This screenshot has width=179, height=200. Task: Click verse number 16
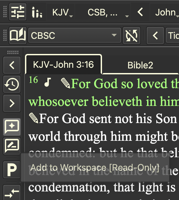coord(34,80)
